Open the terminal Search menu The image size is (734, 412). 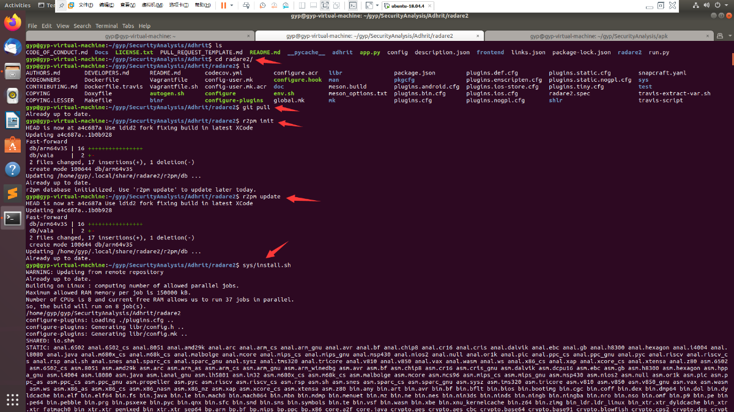83,26
